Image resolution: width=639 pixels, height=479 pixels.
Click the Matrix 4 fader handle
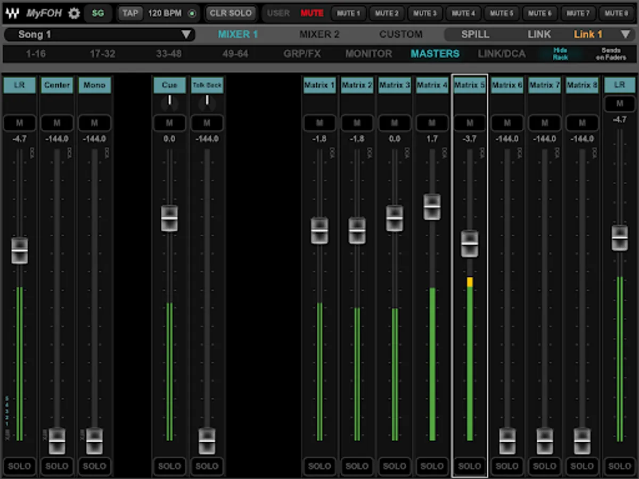coord(432,207)
